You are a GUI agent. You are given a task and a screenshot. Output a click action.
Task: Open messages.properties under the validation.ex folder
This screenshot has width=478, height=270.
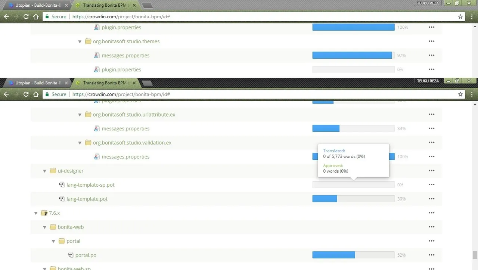pyautogui.click(x=125, y=157)
